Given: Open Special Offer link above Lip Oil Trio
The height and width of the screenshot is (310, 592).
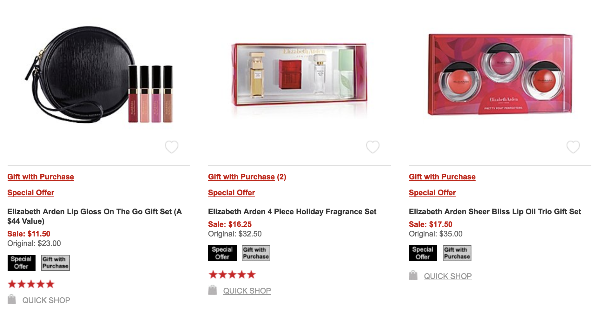Looking at the screenshot, I should [x=432, y=193].
